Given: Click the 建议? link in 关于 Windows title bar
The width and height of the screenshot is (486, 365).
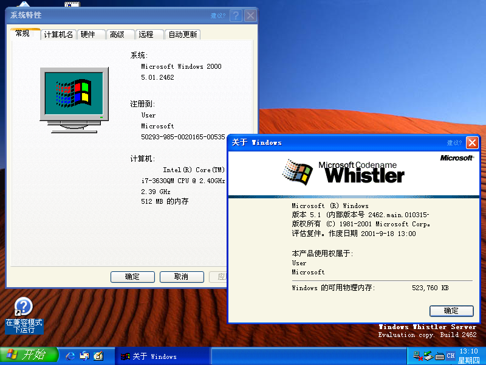Looking at the screenshot, I should click(x=454, y=143).
